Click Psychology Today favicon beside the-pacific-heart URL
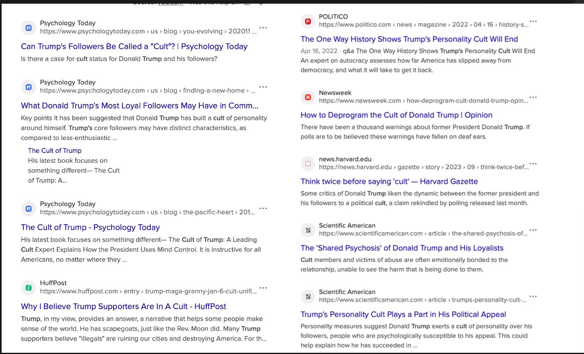This screenshot has width=584, height=354. 29,208
